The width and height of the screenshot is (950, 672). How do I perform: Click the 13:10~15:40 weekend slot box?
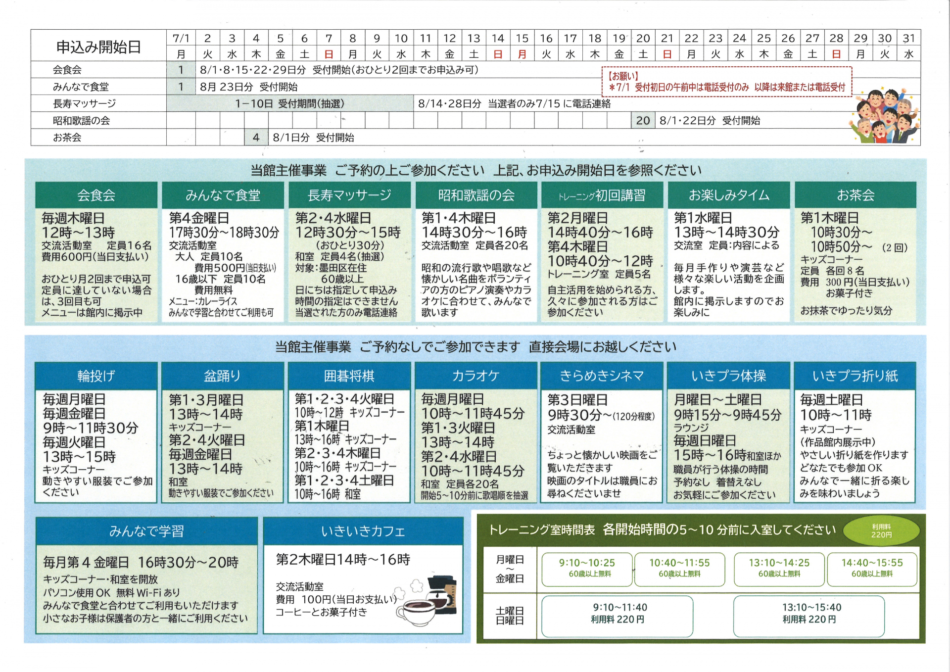tap(808, 616)
